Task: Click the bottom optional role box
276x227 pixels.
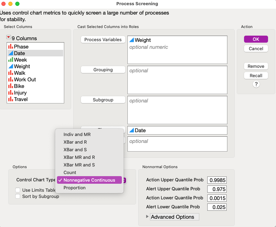Action: [177, 144]
